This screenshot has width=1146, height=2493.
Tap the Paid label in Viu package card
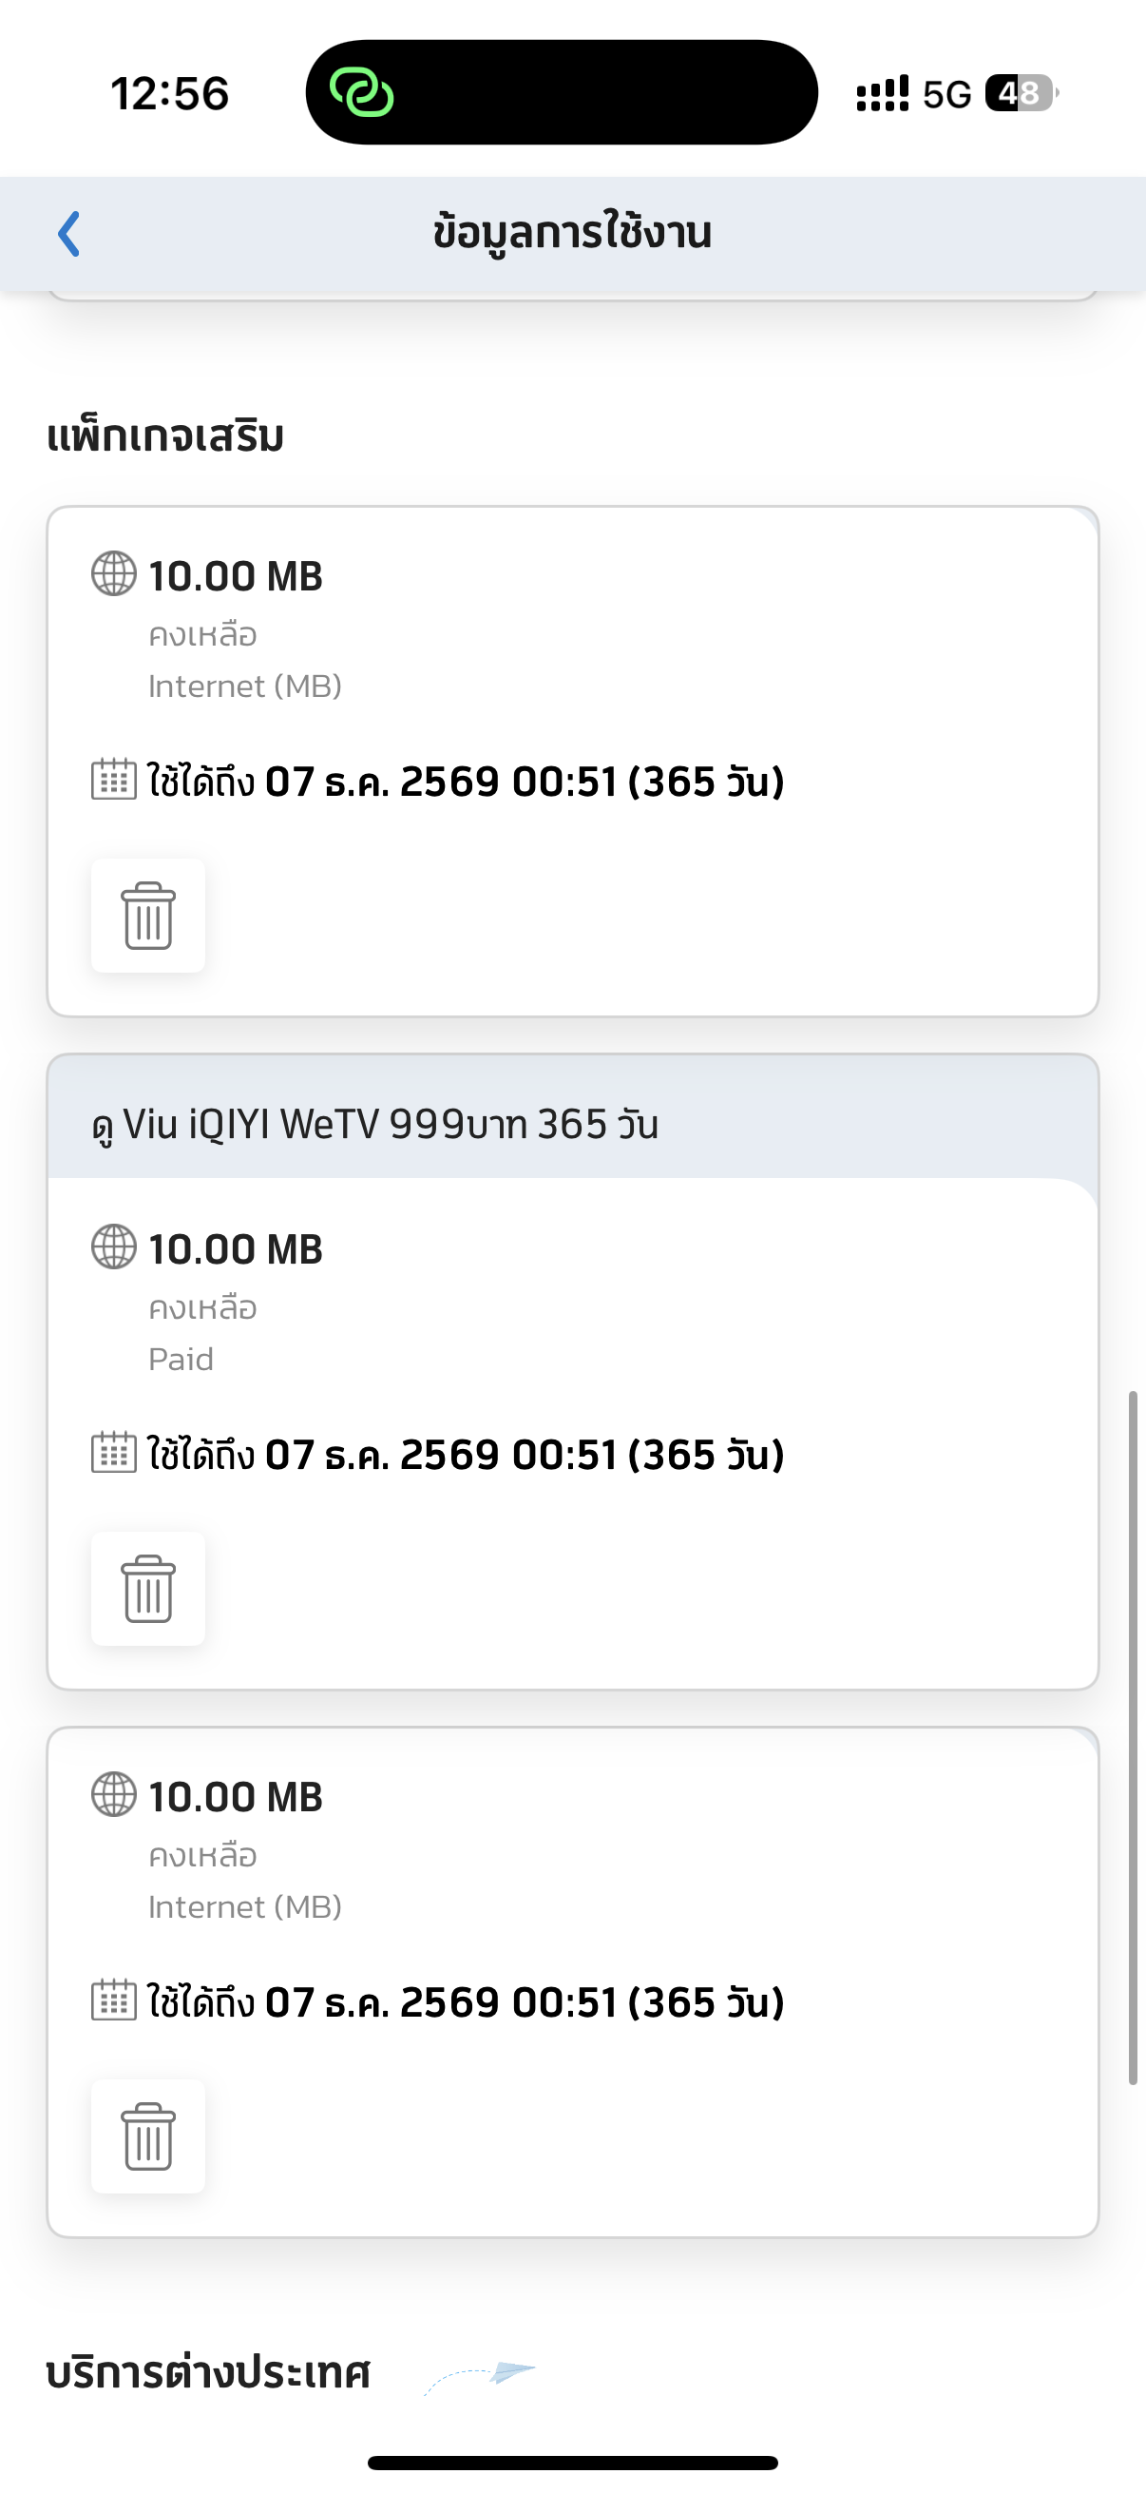pos(181,1359)
